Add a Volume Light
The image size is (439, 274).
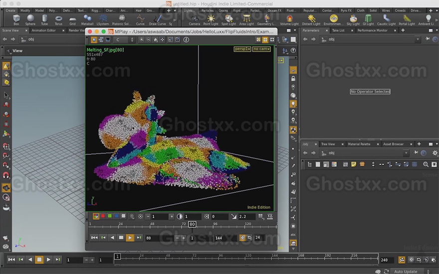click(x=289, y=19)
